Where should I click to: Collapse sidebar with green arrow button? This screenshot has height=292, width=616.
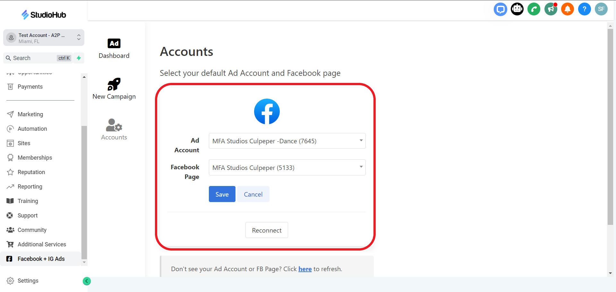pos(87,281)
